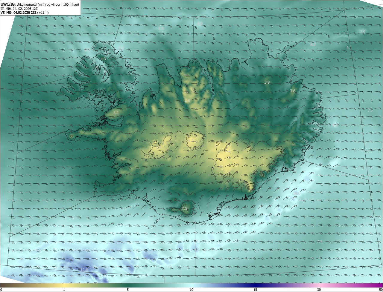Click the 50 tick on the colour scale
This screenshot has height=292, width=383.
click(x=381, y=290)
